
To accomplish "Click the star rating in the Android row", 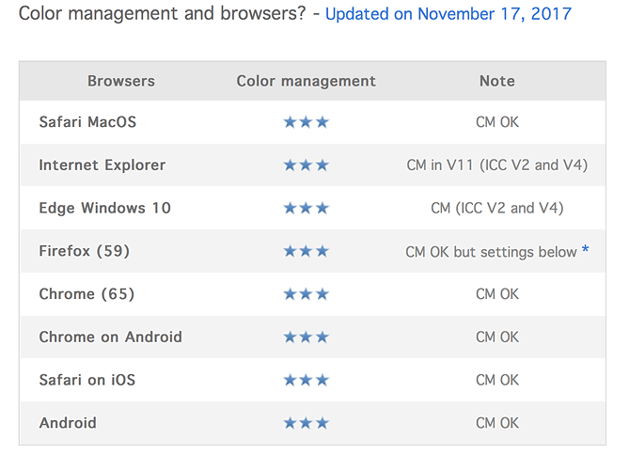I will (306, 423).
